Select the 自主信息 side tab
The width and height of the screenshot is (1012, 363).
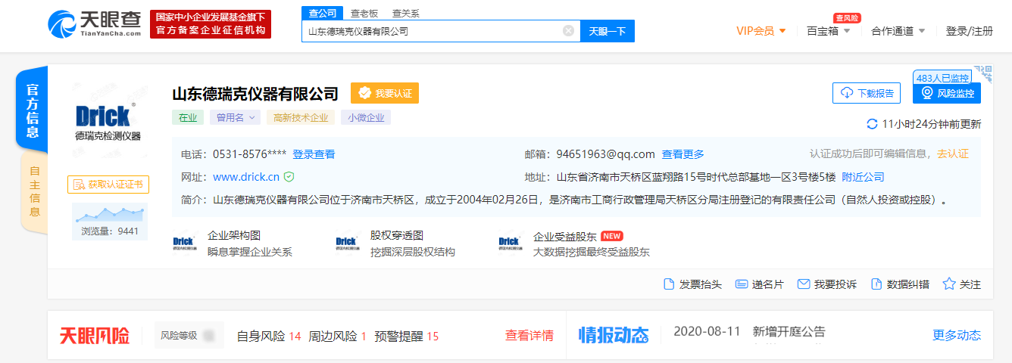(34, 191)
